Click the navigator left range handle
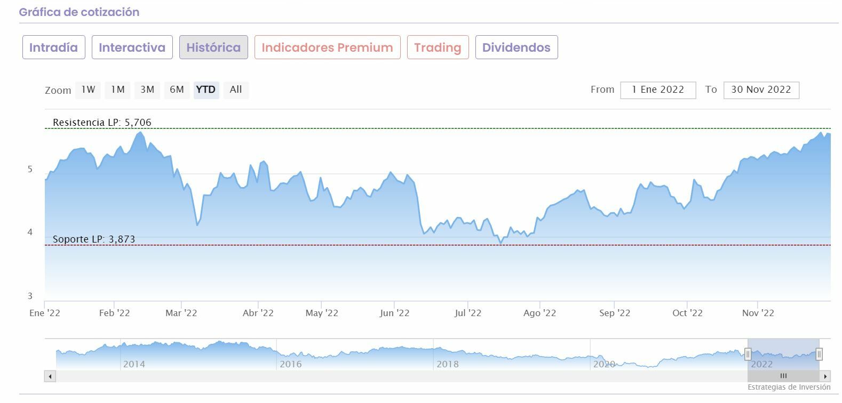Viewport: 842px width, 403px height. [x=748, y=354]
